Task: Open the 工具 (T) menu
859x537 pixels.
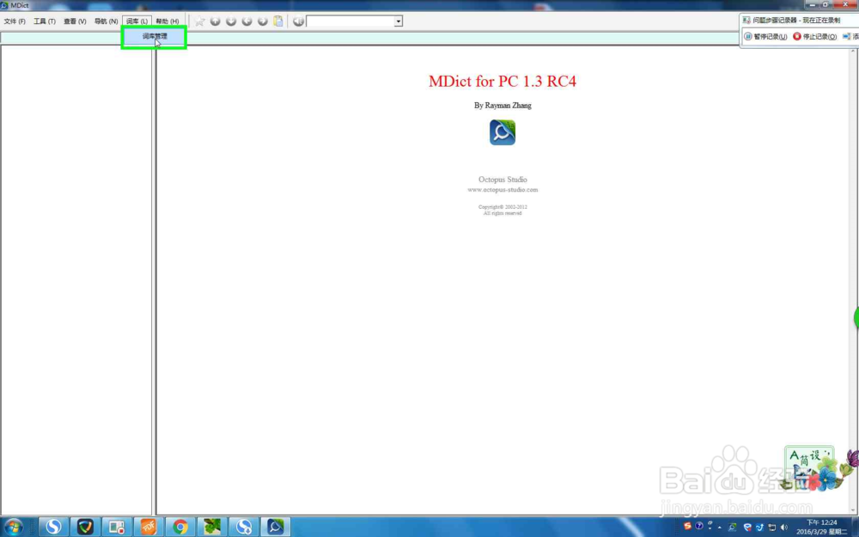Action: [45, 21]
